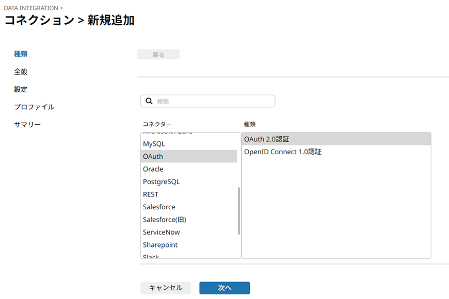
Task: Select Salesforce(旧) connector
Action: [189, 220]
